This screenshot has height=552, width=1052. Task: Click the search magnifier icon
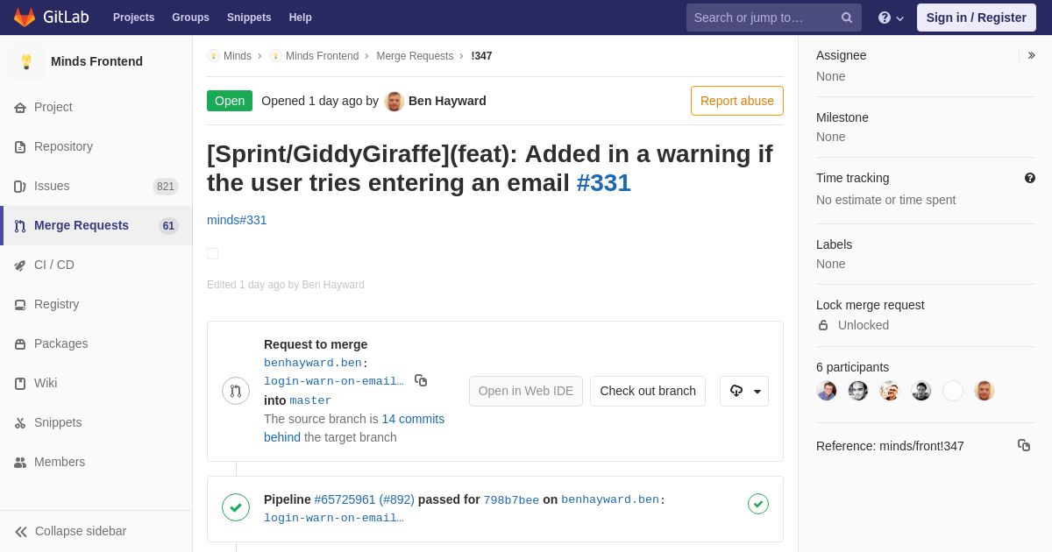coord(847,18)
